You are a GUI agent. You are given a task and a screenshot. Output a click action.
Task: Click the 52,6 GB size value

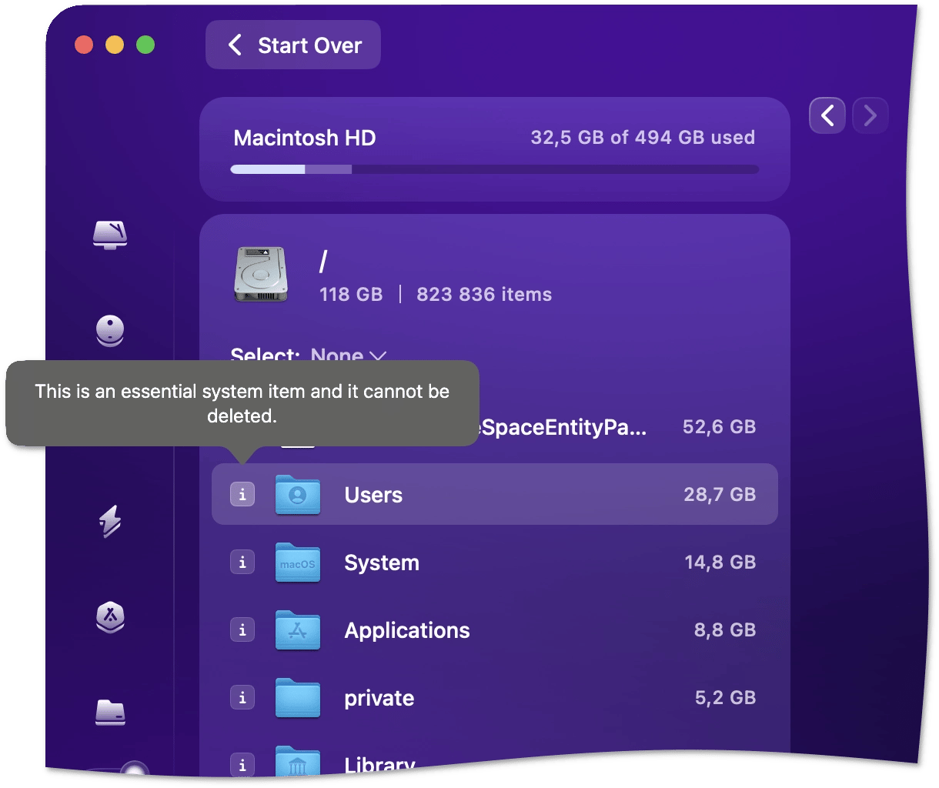coord(720,427)
